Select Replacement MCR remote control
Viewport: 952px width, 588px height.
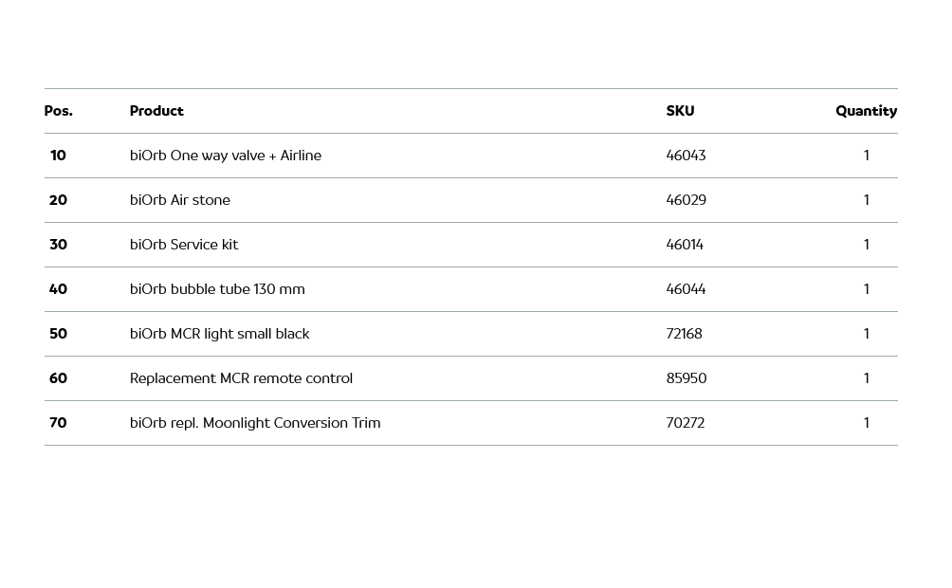click(x=241, y=378)
